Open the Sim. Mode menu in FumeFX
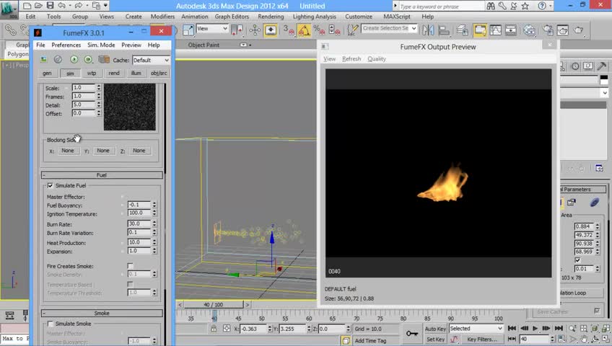 tap(101, 45)
